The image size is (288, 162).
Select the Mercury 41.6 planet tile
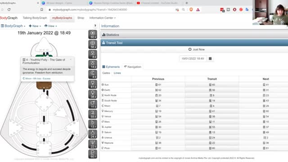point(93,84)
